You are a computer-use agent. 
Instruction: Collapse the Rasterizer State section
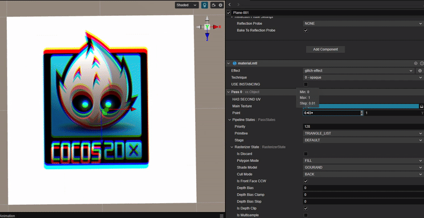tap(232, 147)
